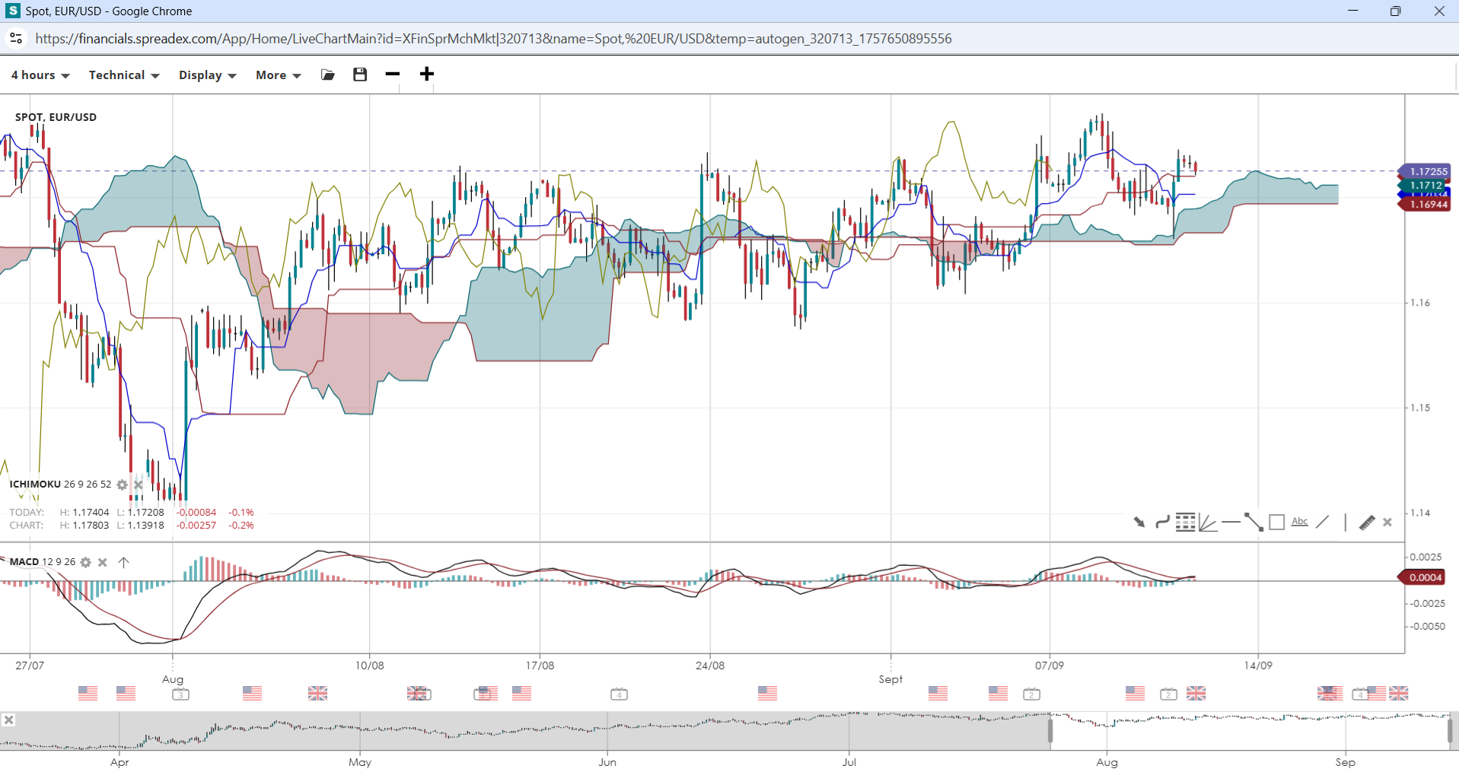Select the arrow drawing tool
Viewport: 1459px width, 772px height.
coord(1139,522)
